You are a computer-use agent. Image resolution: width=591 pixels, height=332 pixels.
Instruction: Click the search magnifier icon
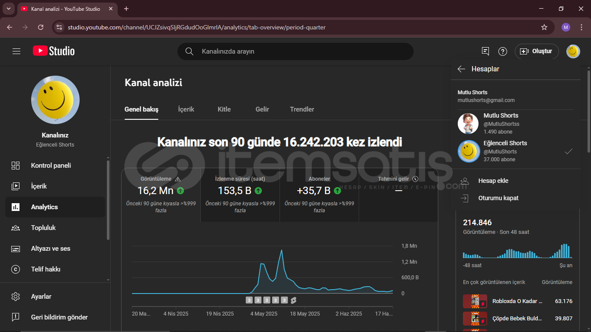189,51
